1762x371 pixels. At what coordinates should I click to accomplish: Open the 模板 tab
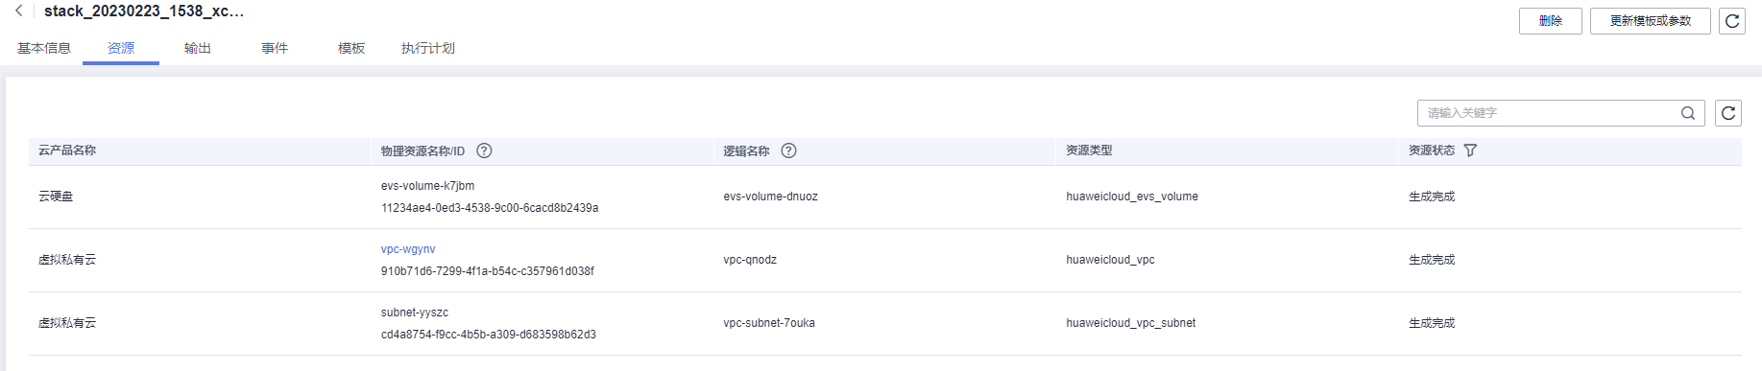(x=351, y=48)
